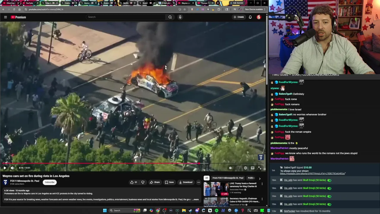The image size is (380, 214).
Task: Enter fullscreen video mode
Action: 259,168
